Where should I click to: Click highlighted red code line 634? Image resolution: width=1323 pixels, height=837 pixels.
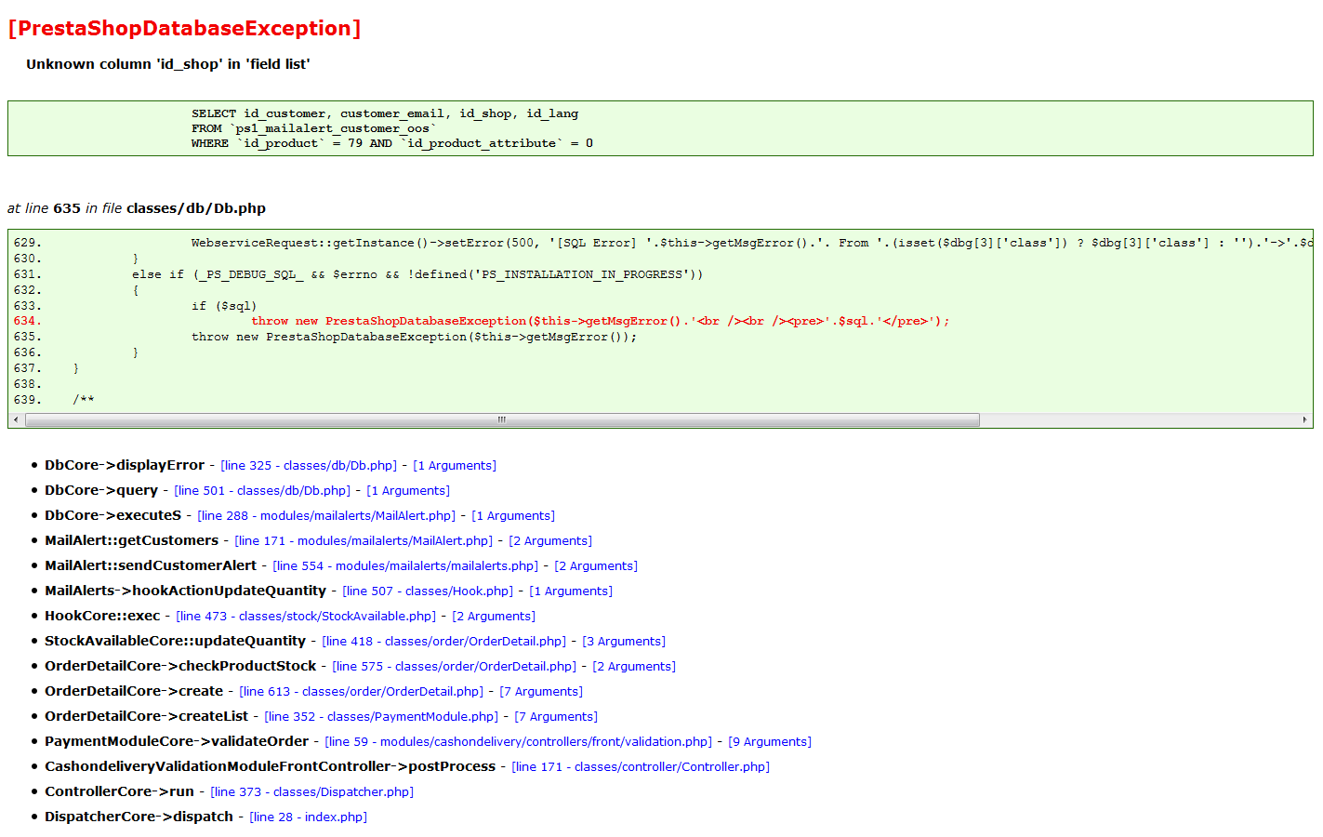click(601, 321)
